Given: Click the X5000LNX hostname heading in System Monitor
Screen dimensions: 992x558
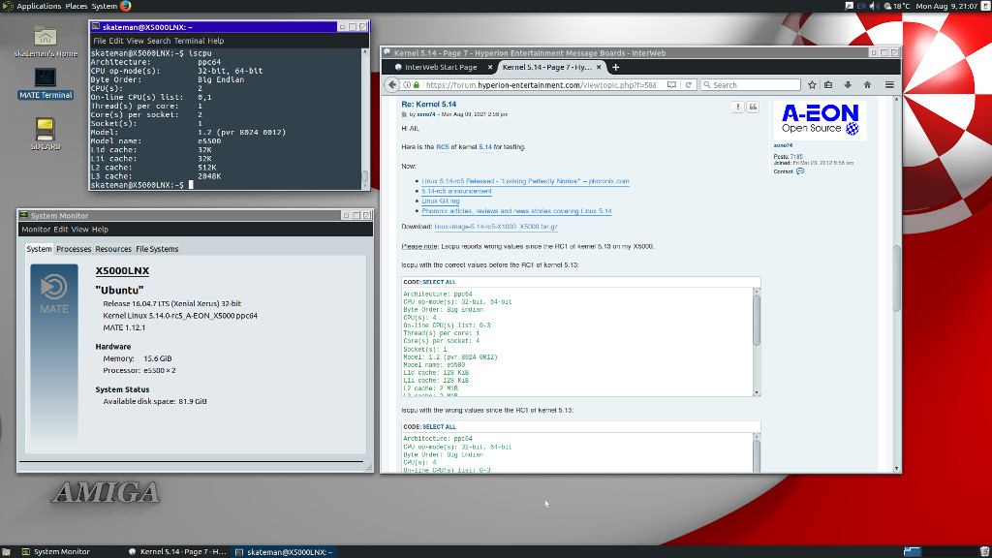Looking at the screenshot, I should 122,271.
